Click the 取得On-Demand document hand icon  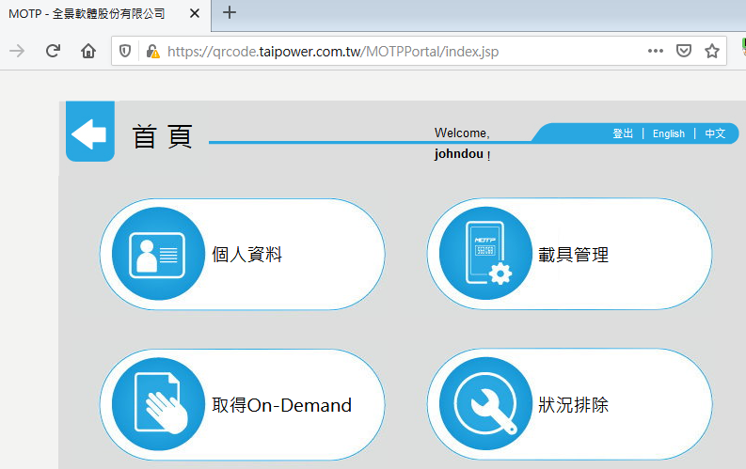158,404
